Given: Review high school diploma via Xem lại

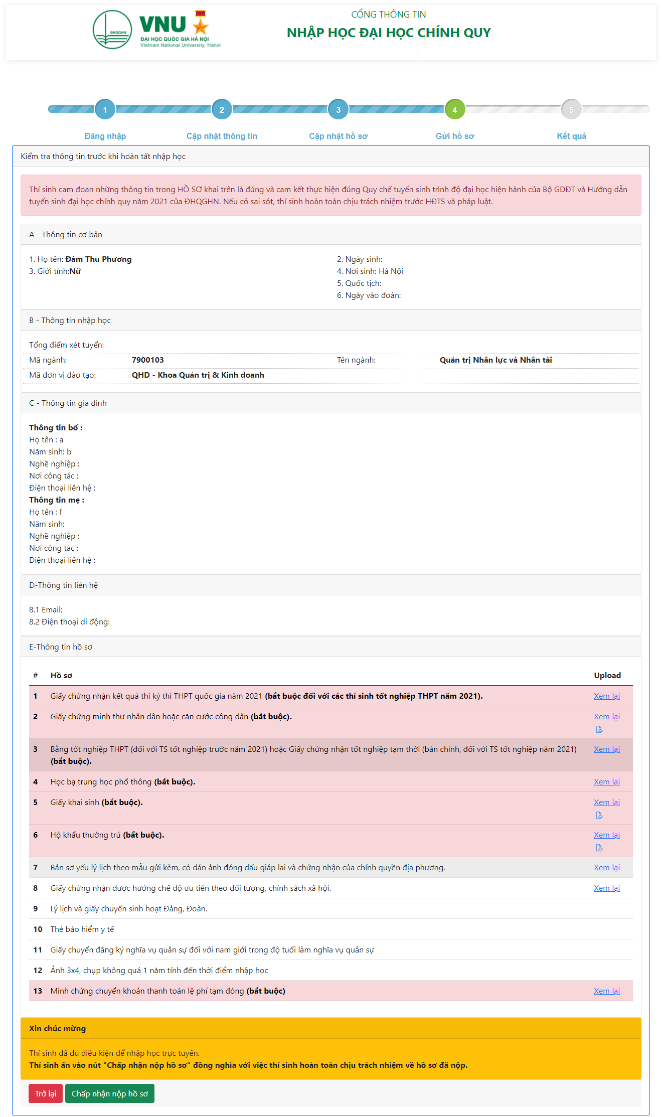Looking at the screenshot, I should tap(606, 749).
